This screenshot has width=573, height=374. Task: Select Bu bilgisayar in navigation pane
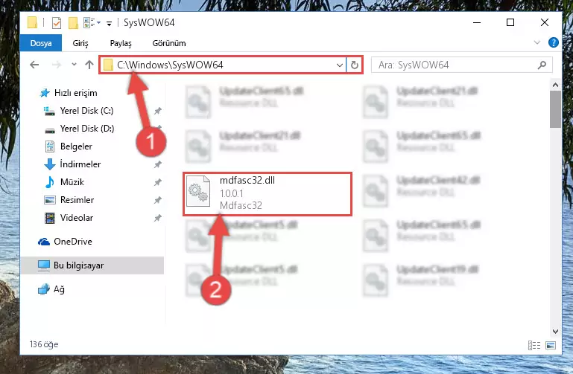(x=92, y=265)
